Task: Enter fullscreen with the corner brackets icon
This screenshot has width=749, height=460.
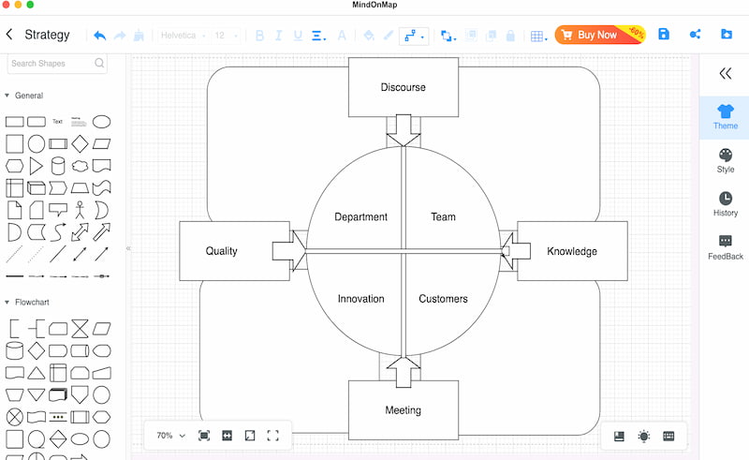Action: pyautogui.click(x=272, y=436)
